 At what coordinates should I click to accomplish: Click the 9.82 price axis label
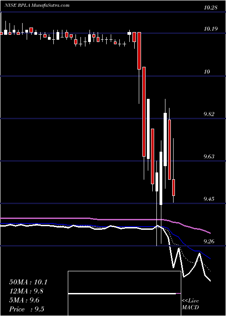(x=209, y=114)
